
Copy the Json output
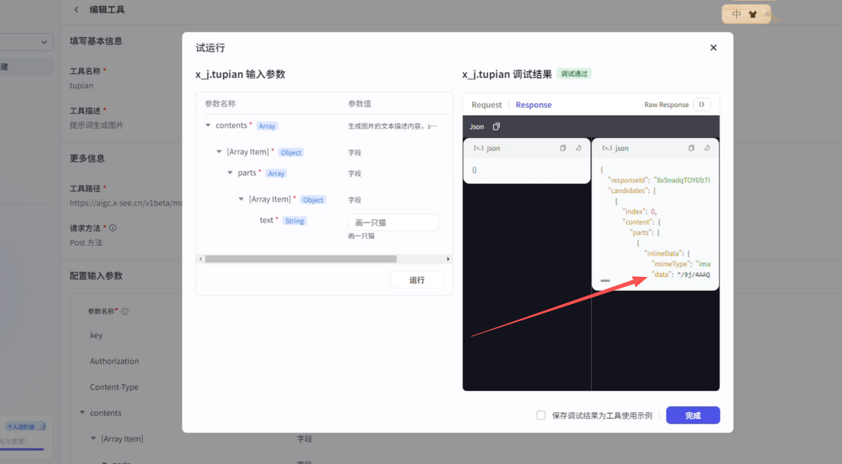pos(496,126)
